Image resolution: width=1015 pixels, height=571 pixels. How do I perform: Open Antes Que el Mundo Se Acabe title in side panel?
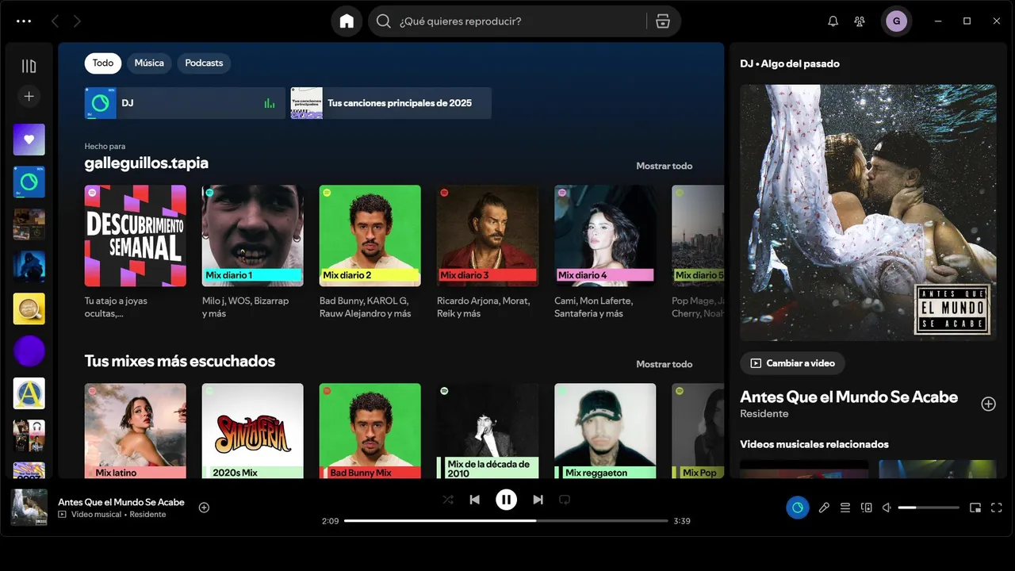[x=849, y=397]
